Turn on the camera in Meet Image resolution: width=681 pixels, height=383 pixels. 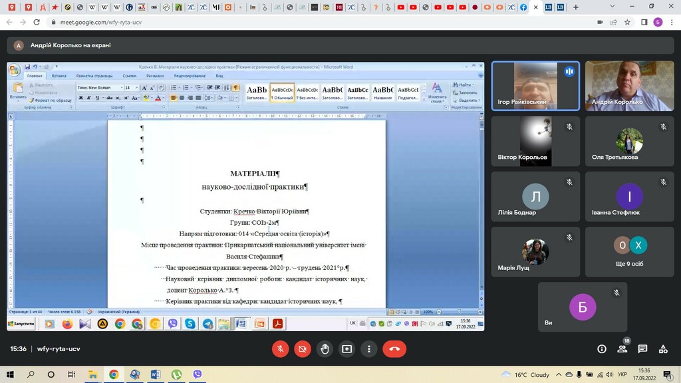click(x=303, y=349)
